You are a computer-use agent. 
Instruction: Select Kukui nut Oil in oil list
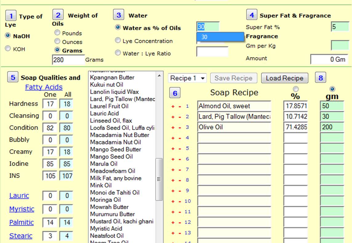(x=107, y=84)
